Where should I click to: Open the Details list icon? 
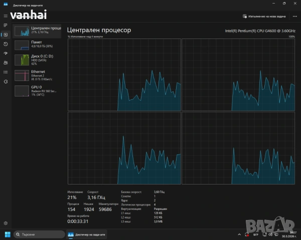point(6,72)
